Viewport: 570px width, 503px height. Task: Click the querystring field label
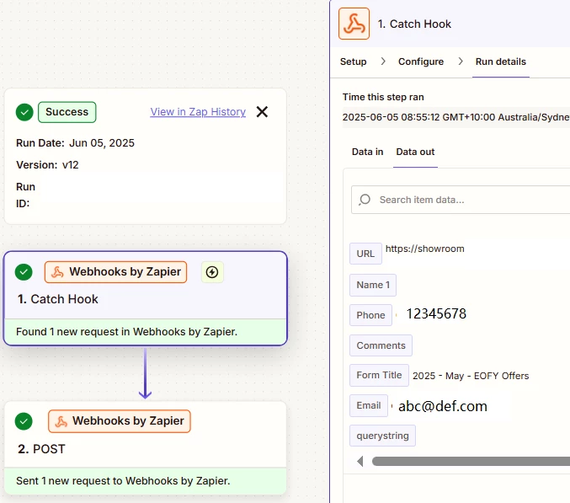[x=382, y=436]
